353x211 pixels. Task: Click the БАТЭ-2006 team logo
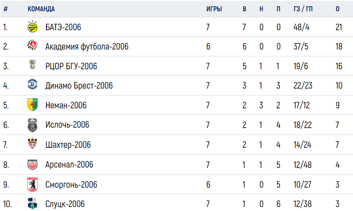click(32, 27)
